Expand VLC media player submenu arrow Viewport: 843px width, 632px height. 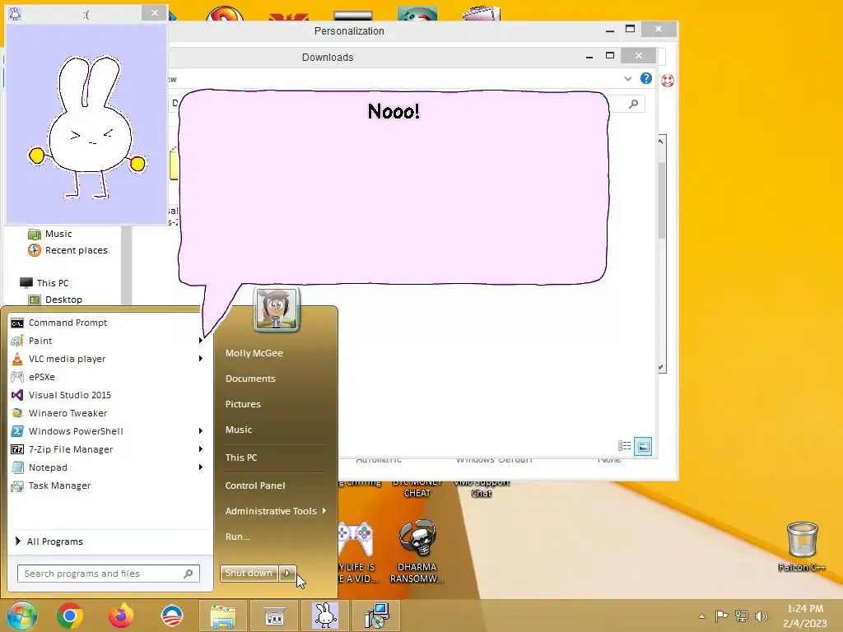pyautogui.click(x=201, y=359)
